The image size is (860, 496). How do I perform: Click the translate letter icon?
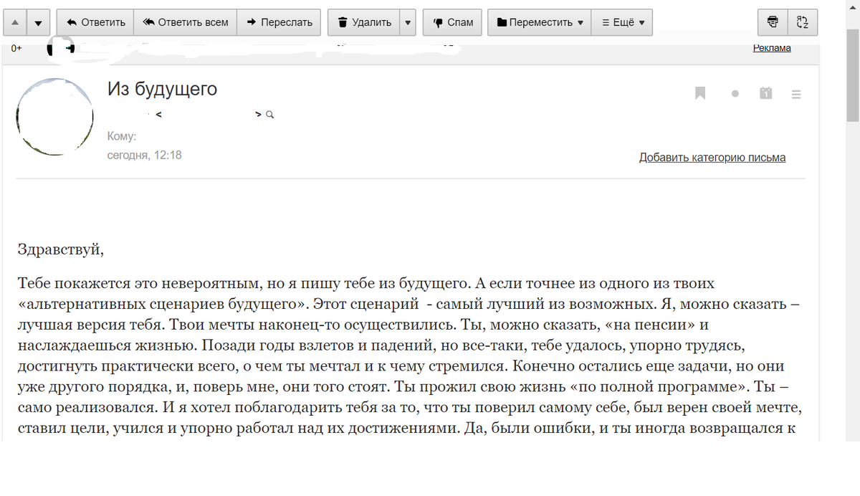pos(803,22)
